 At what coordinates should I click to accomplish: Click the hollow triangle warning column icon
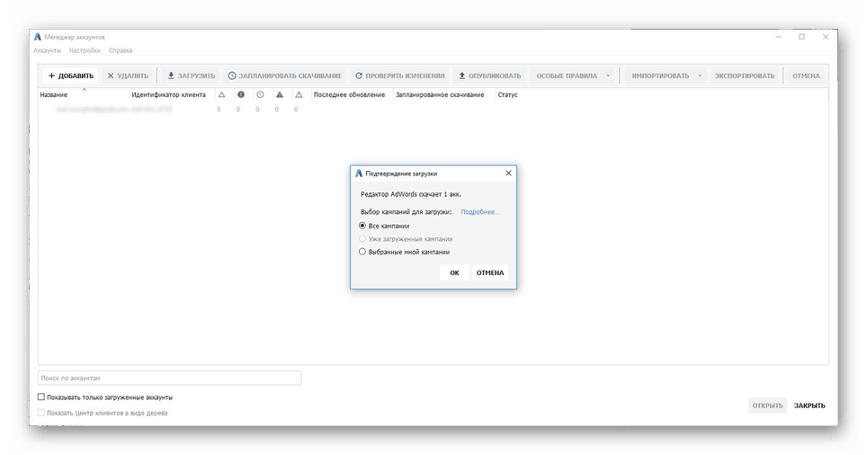coord(221,94)
